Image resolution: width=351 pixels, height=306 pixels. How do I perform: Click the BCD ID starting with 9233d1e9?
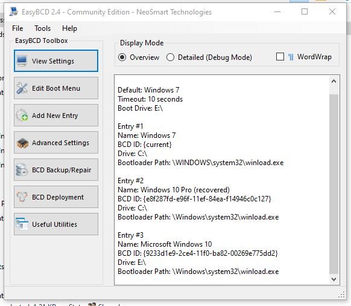tap(210, 253)
